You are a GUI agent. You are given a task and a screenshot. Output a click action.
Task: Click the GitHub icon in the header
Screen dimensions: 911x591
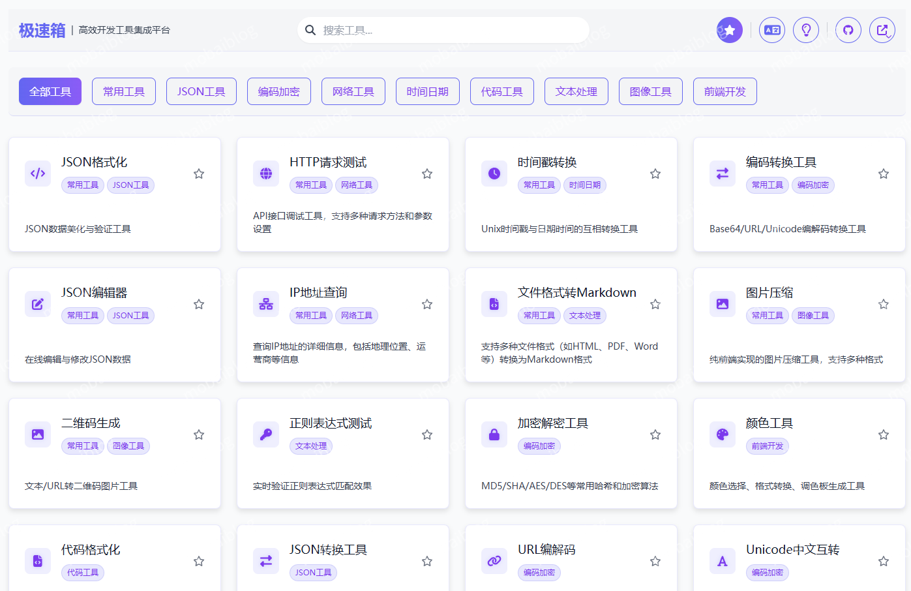pyautogui.click(x=848, y=30)
